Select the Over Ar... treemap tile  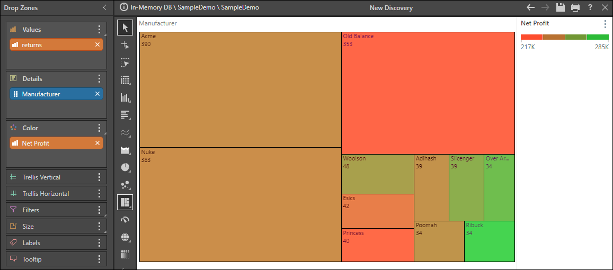[x=499, y=187]
